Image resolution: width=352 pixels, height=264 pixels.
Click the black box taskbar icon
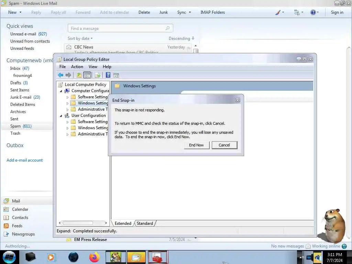point(30,257)
